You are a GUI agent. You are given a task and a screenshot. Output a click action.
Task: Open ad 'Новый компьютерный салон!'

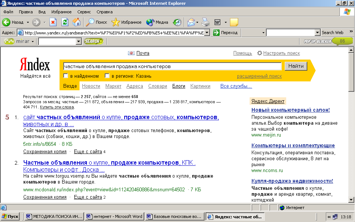(x=291, y=110)
